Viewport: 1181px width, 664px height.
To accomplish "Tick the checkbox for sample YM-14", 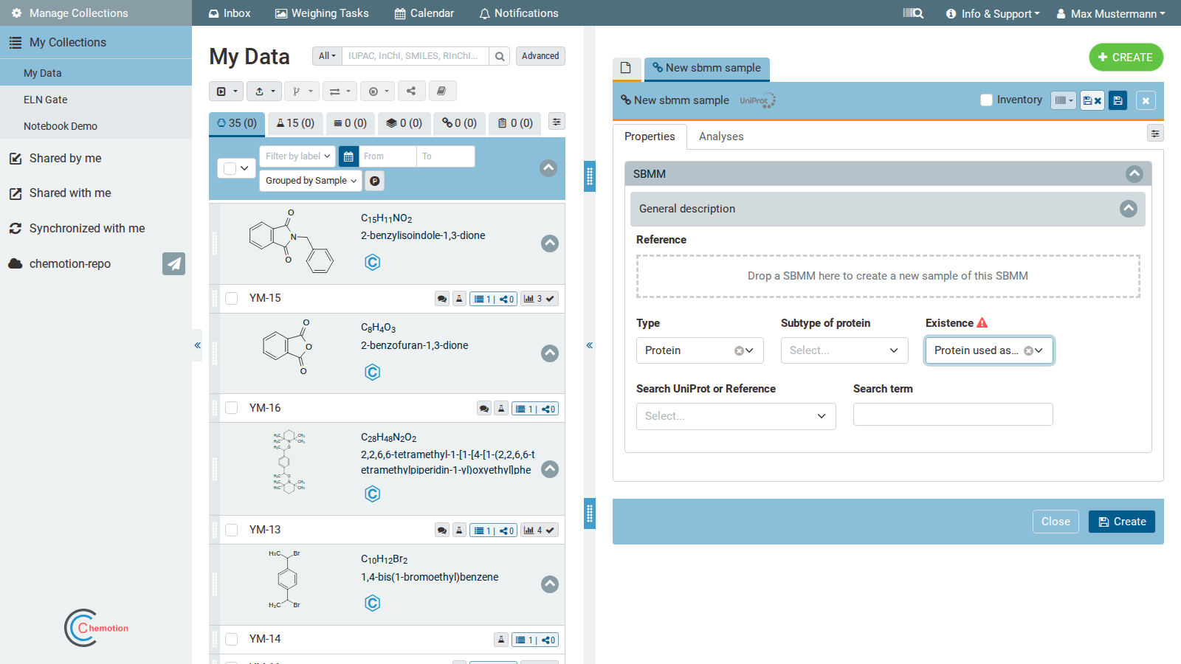I will pyautogui.click(x=232, y=639).
